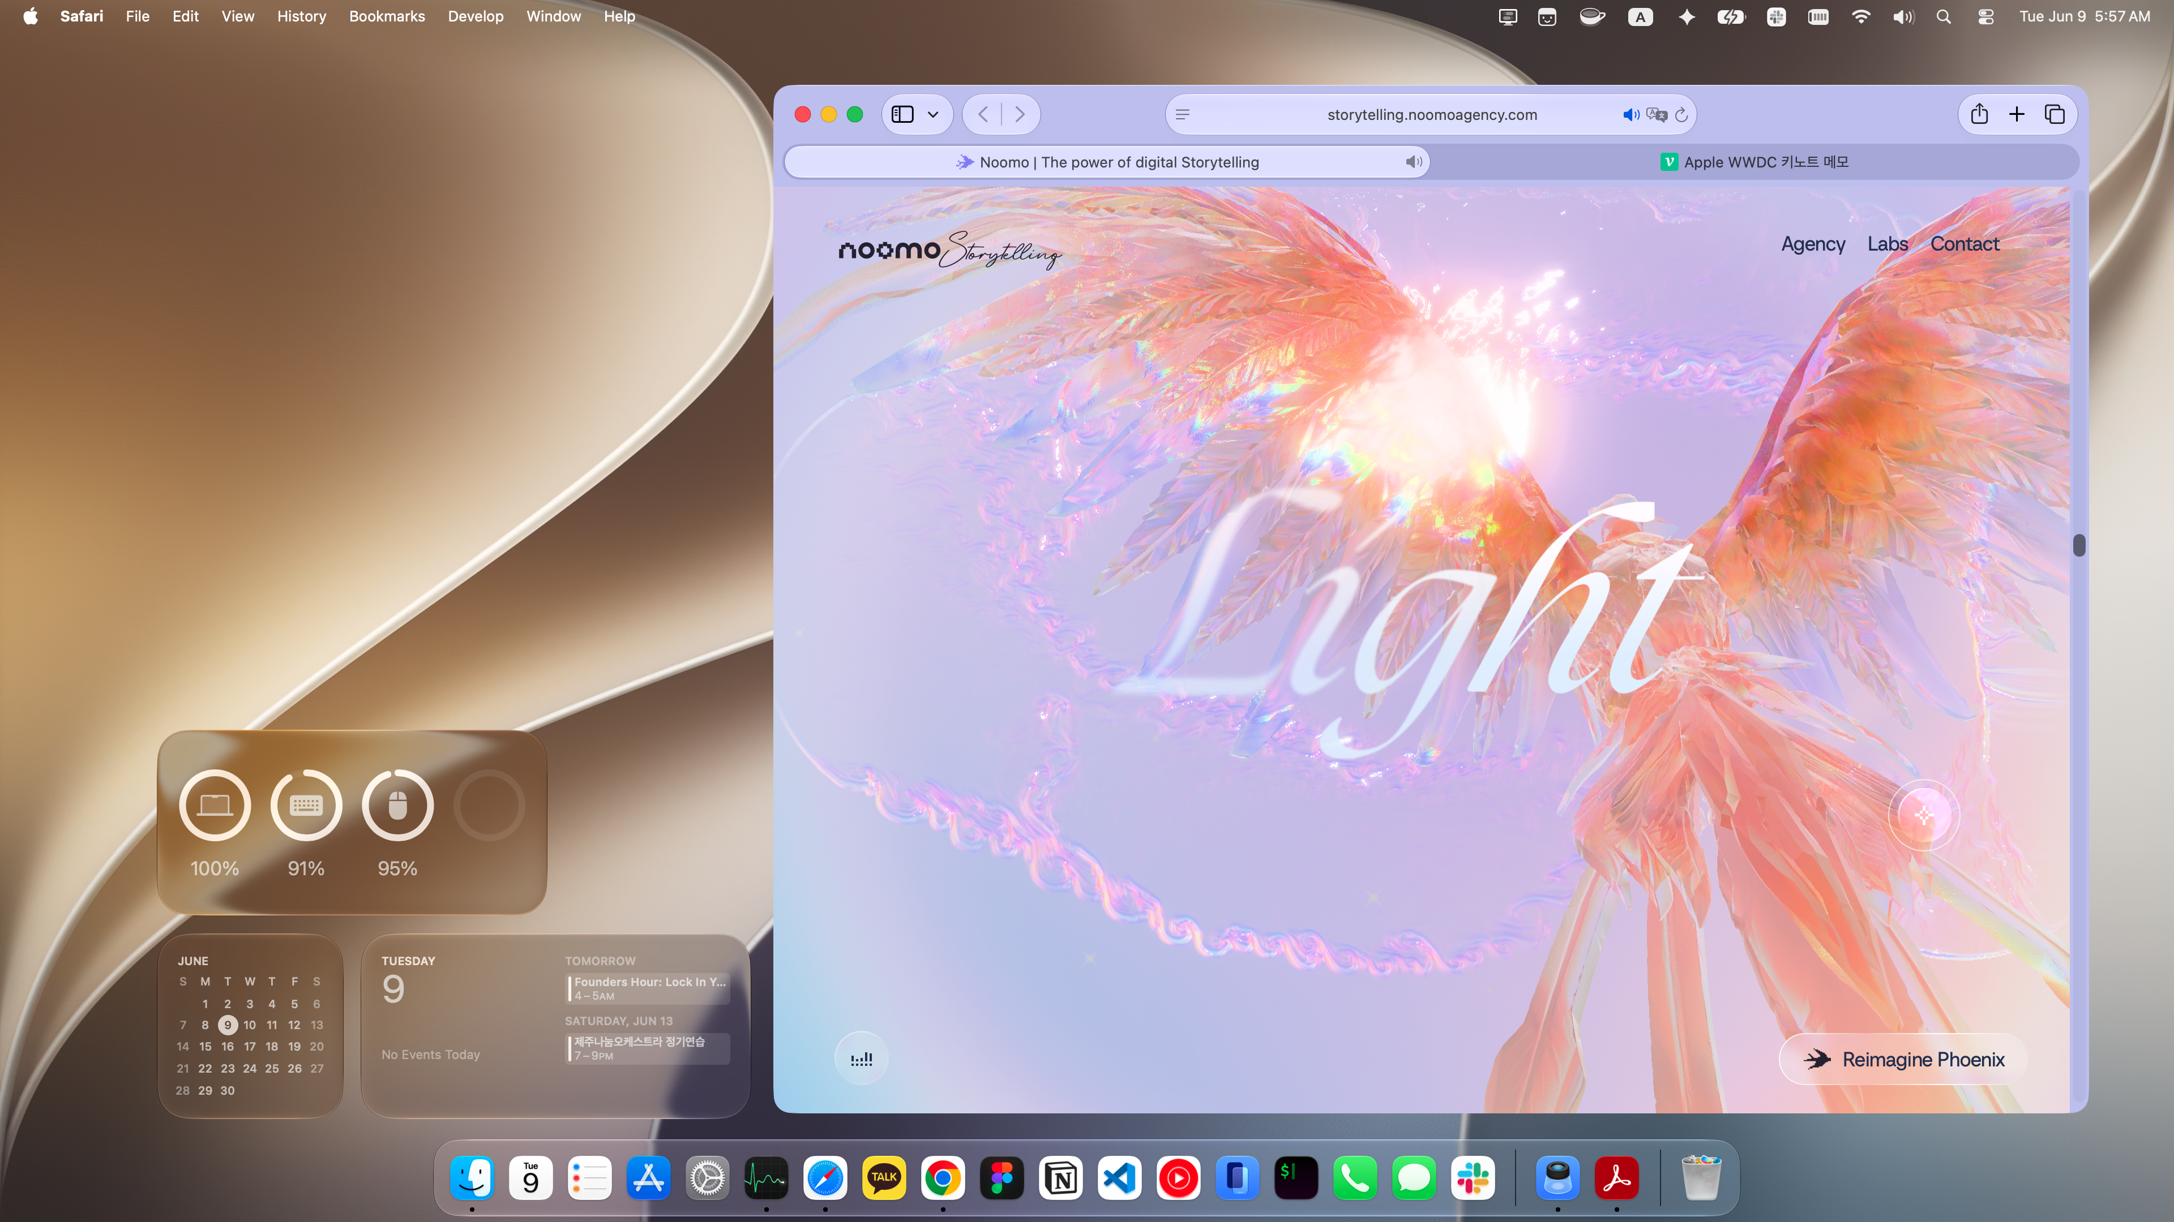Click the Safari page scrollbar thumb
Image resolution: width=2174 pixels, height=1222 pixels.
pyautogui.click(x=2079, y=545)
